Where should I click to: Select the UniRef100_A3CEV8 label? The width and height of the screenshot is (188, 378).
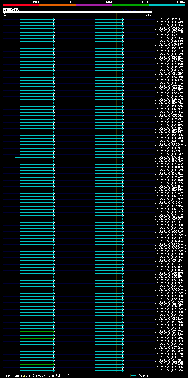pyautogui.click(x=169, y=61)
